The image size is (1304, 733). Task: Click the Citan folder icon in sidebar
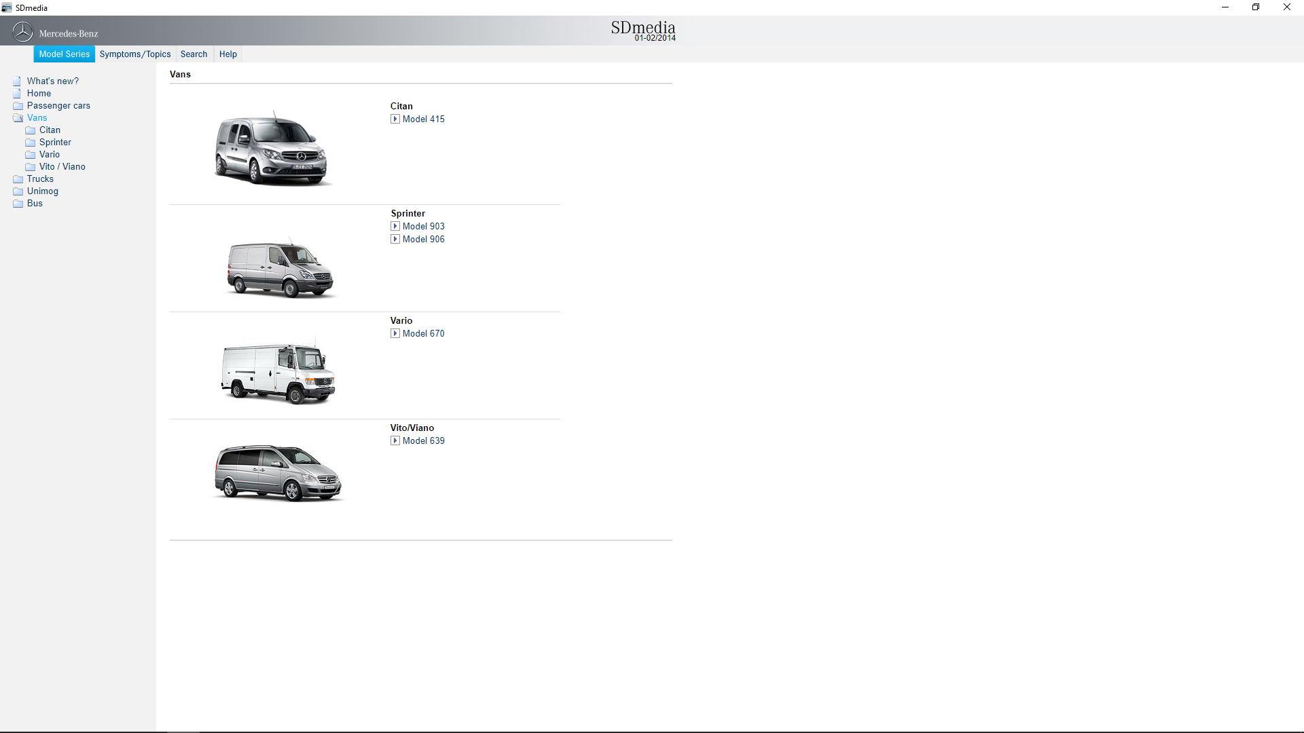point(31,130)
